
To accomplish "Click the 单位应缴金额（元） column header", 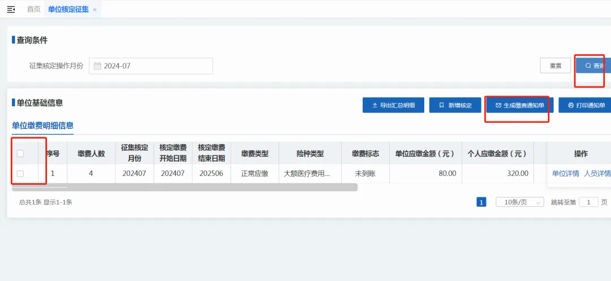I will (x=425, y=153).
